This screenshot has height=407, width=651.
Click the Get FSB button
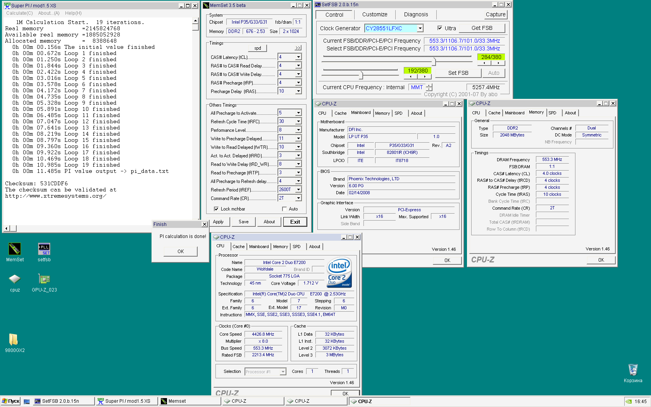coord(482,28)
